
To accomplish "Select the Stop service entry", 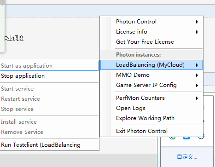I will click(49, 109).
